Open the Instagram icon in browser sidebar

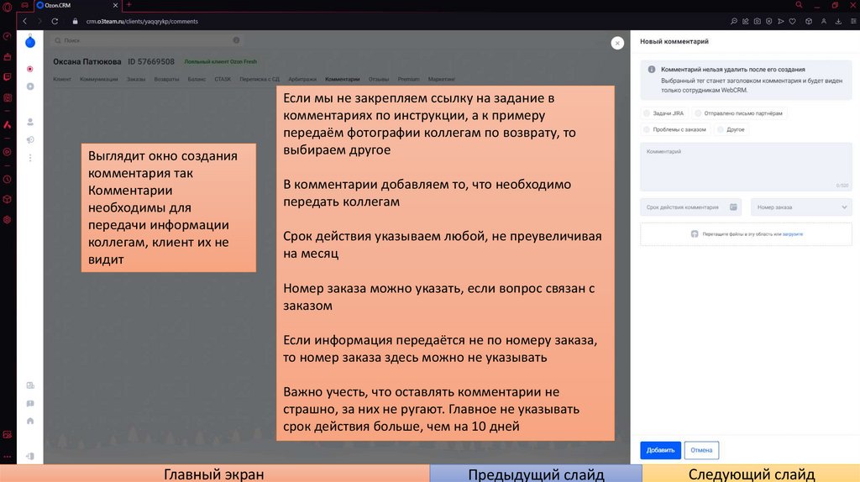point(8,97)
